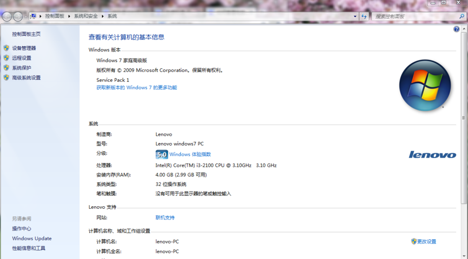Open 获取新版本的 Windows 7 的更多功能 link
Viewport: 468px width, 259px height.
(x=137, y=88)
